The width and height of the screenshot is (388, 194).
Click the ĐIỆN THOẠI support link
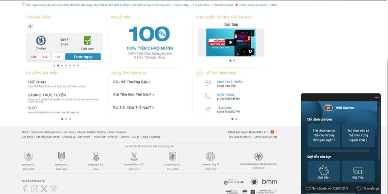226,95
